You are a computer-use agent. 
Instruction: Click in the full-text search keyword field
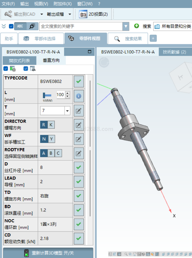(80, 26)
